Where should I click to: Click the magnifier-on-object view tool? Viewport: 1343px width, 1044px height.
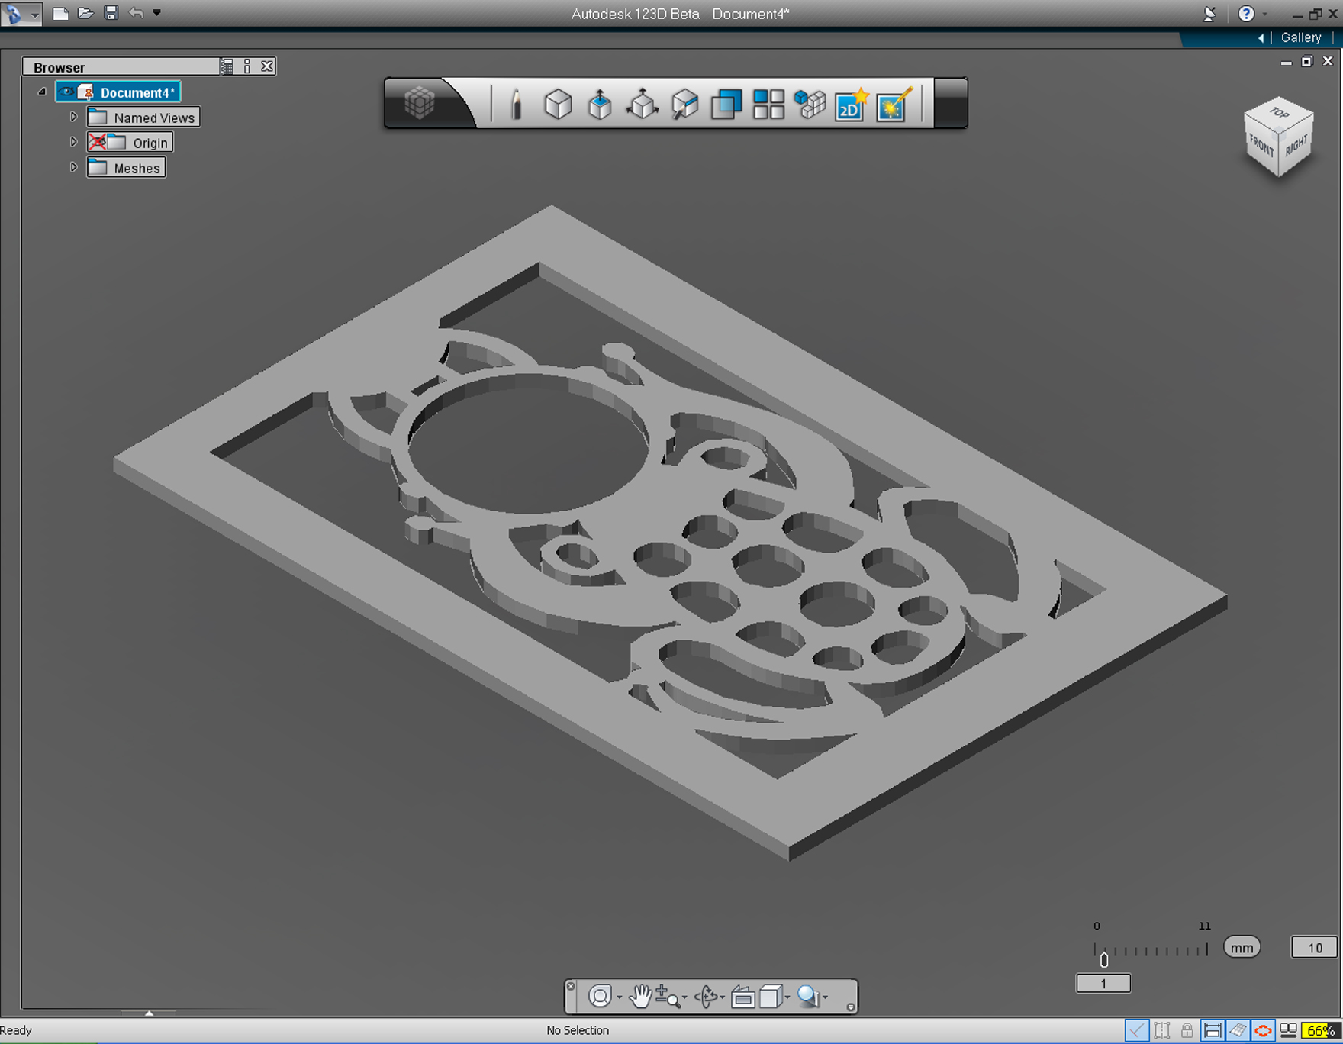click(x=807, y=996)
